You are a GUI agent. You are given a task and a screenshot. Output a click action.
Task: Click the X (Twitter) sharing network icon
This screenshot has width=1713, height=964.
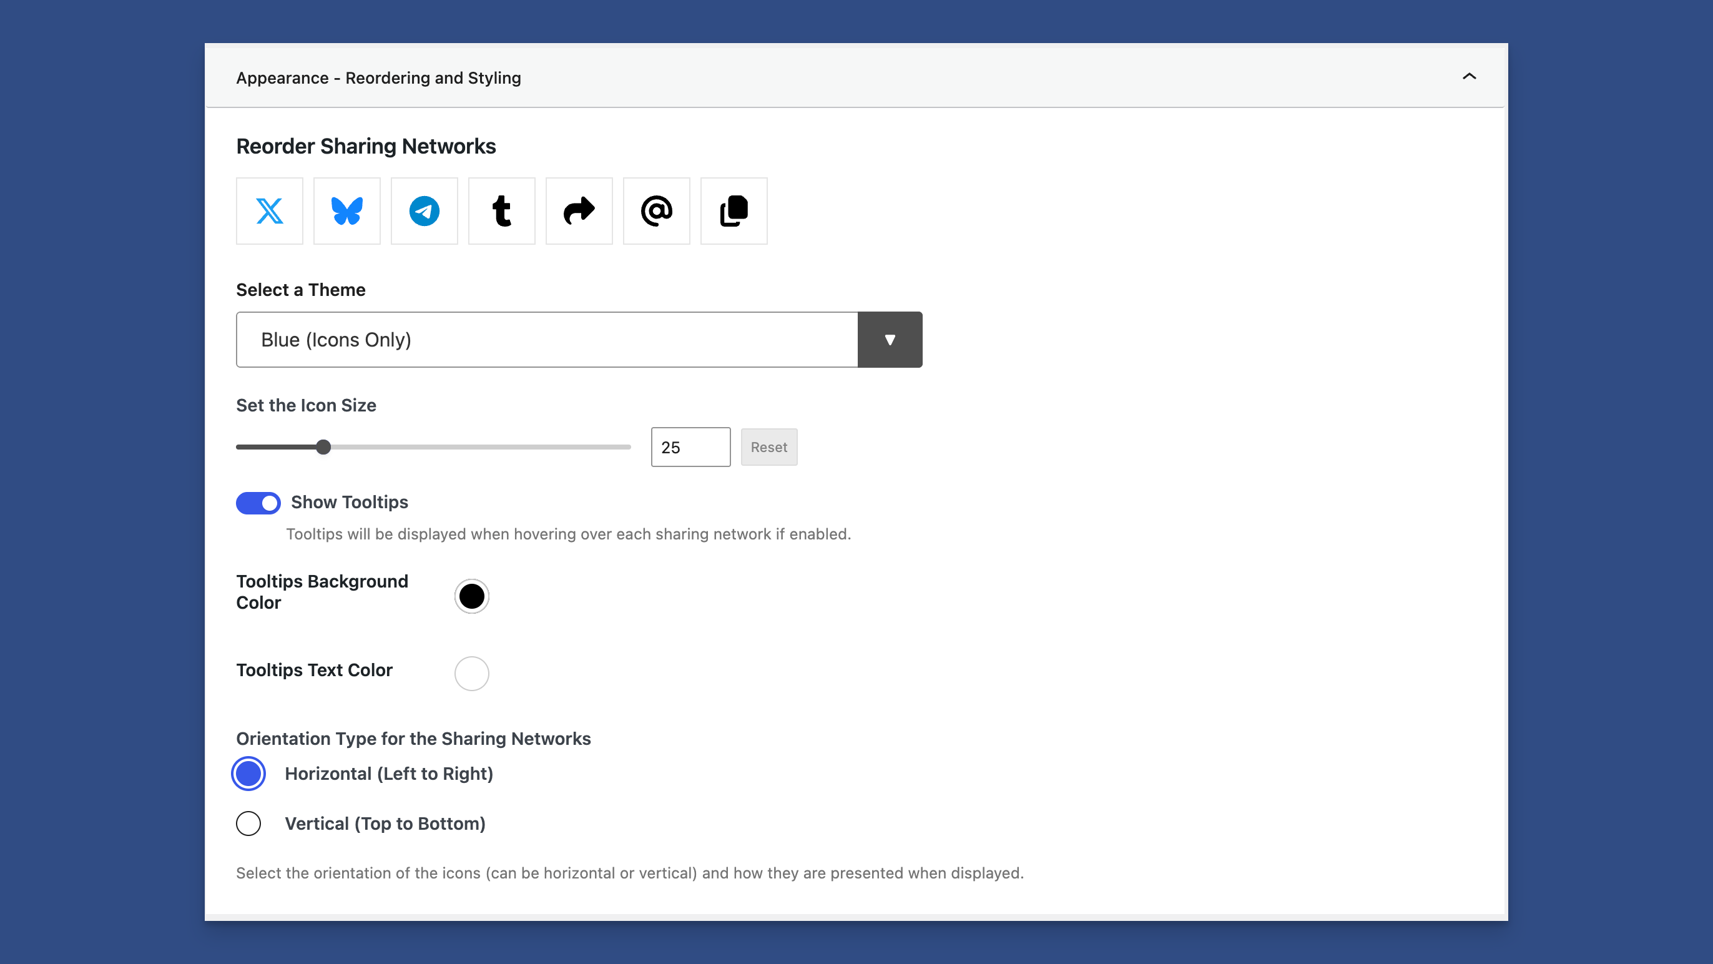click(269, 211)
